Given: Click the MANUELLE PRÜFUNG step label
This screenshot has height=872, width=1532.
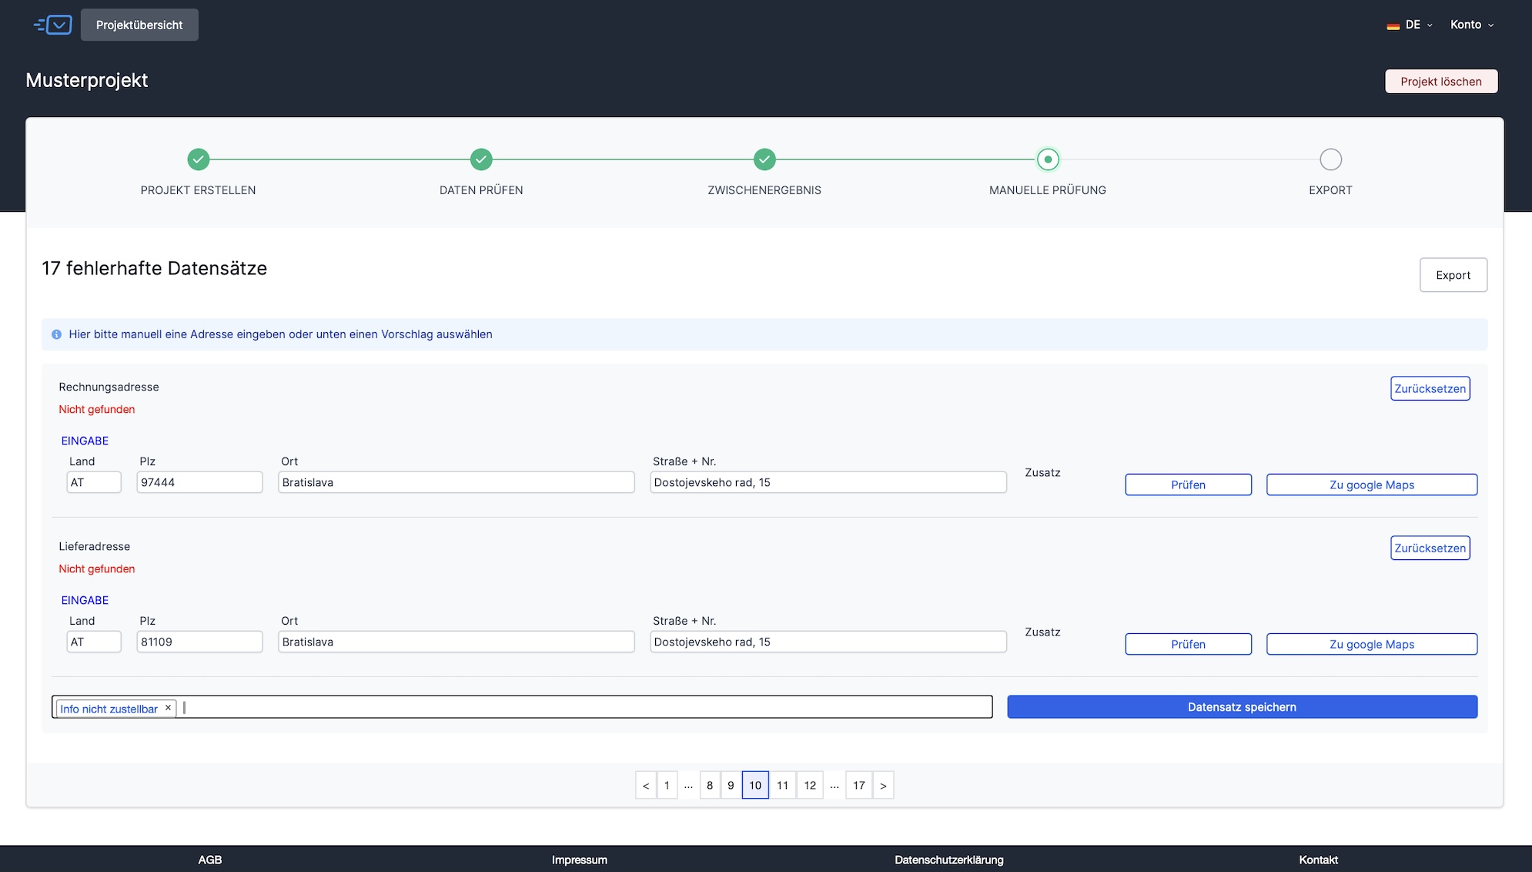Looking at the screenshot, I should pyautogui.click(x=1048, y=190).
